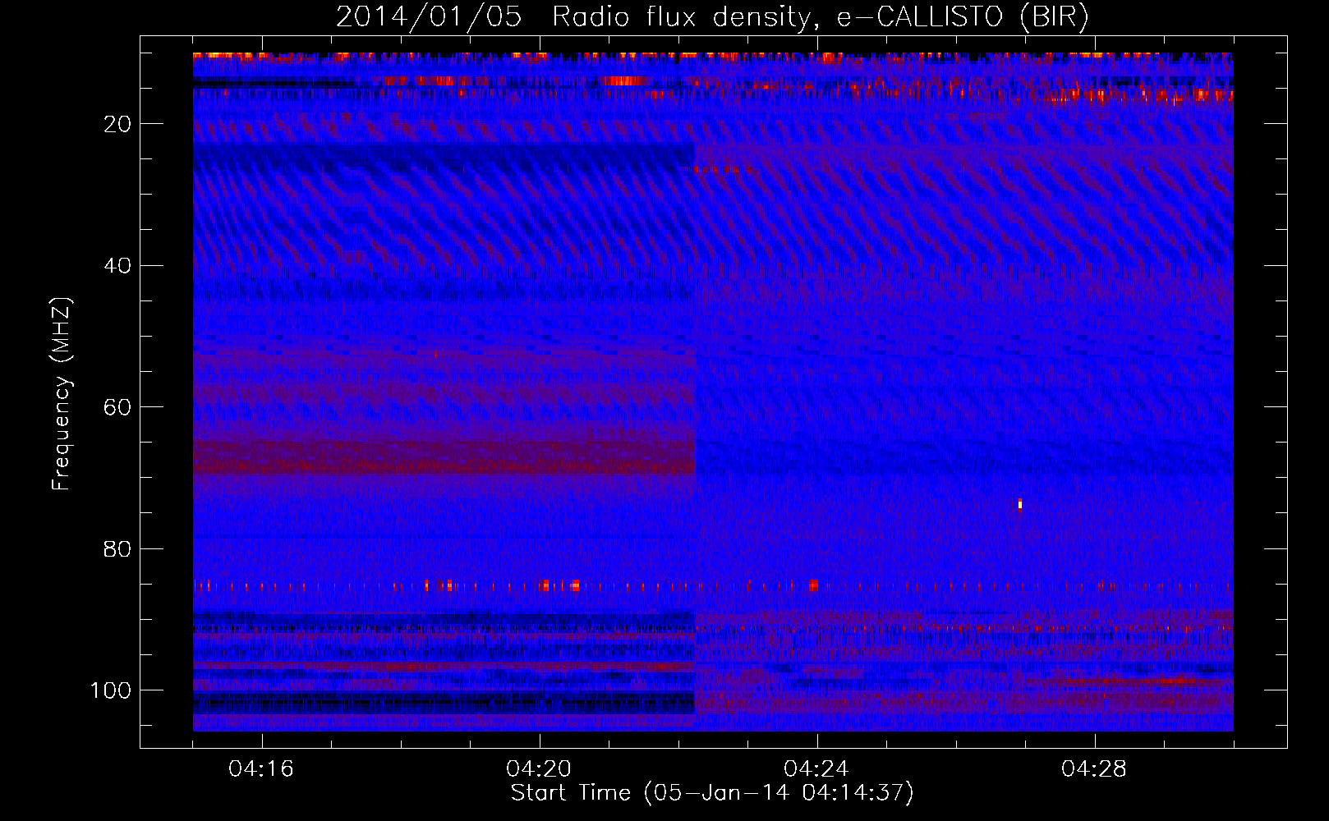Click the frequency tick label "60"
The width and height of the screenshot is (1329, 821).
tap(117, 407)
